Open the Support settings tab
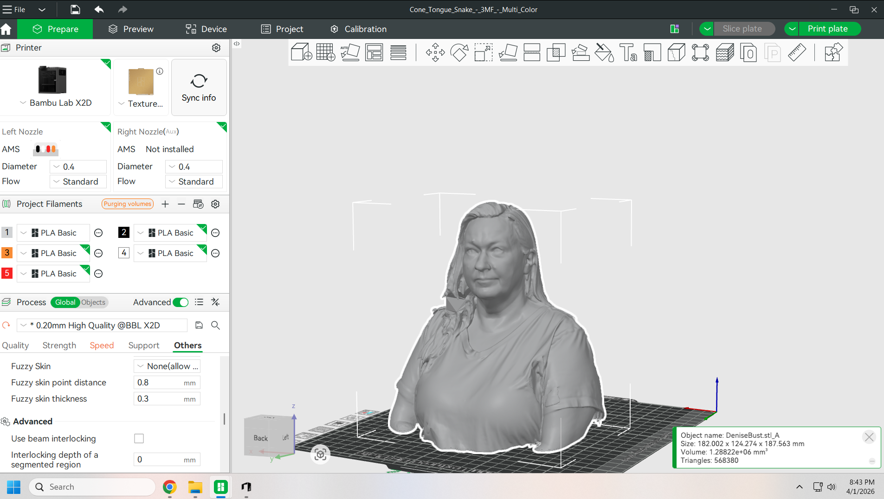The width and height of the screenshot is (884, 499). tap(143, 345)
